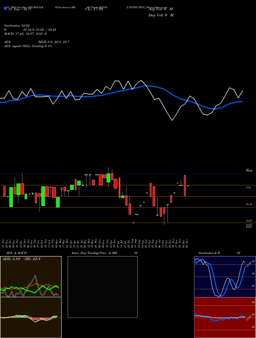Click the empty Intra Day Trading chart box
Screen dimensions: 256x338
pyautogui.click(x=102, y=287)
